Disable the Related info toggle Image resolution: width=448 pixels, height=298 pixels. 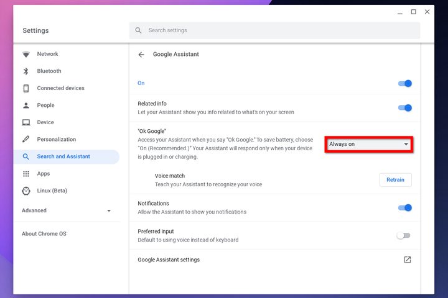[x=405, y=108]
